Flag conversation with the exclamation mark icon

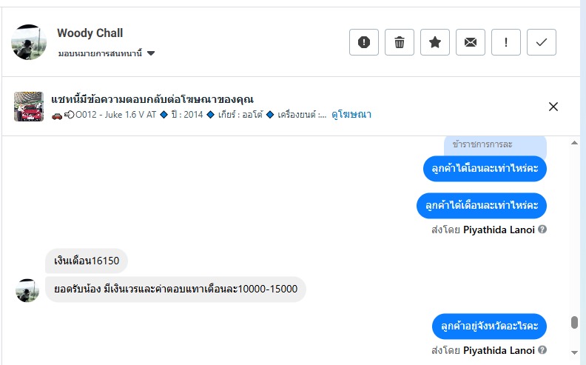tap(506, 42)
